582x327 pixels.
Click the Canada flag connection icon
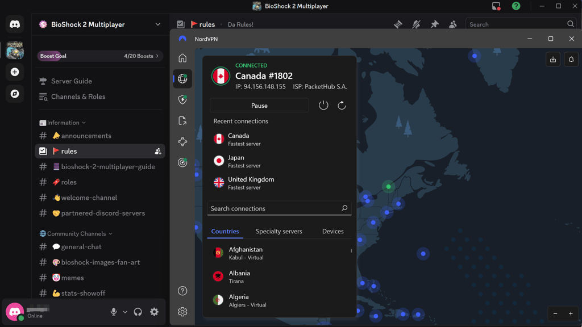(x=221, y=76)
